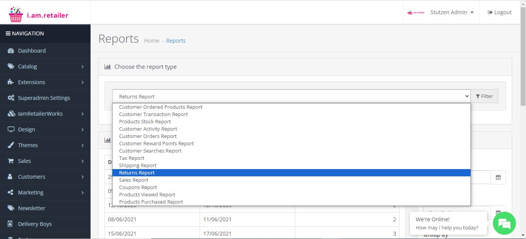Open Superadmin Settings in sidebar
Viewport: 526px width, 239px height.
coord(45,98)
